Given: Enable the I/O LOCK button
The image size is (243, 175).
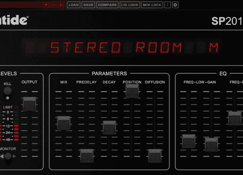Looking at the screenshot, I should pos(130,5).
